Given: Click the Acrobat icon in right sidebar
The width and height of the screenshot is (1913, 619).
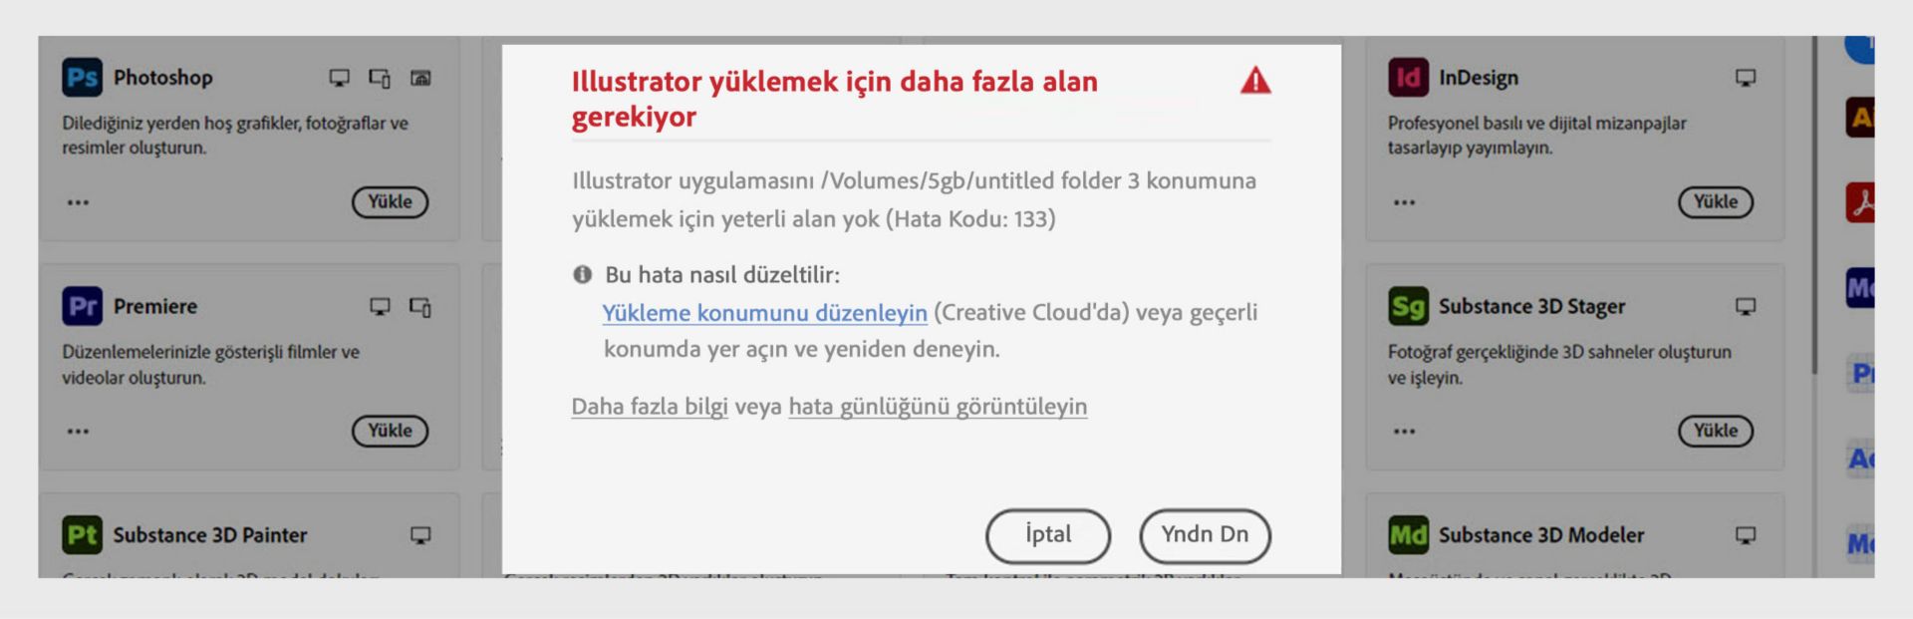Looking at the screenshot, I should click(1860, 202).
